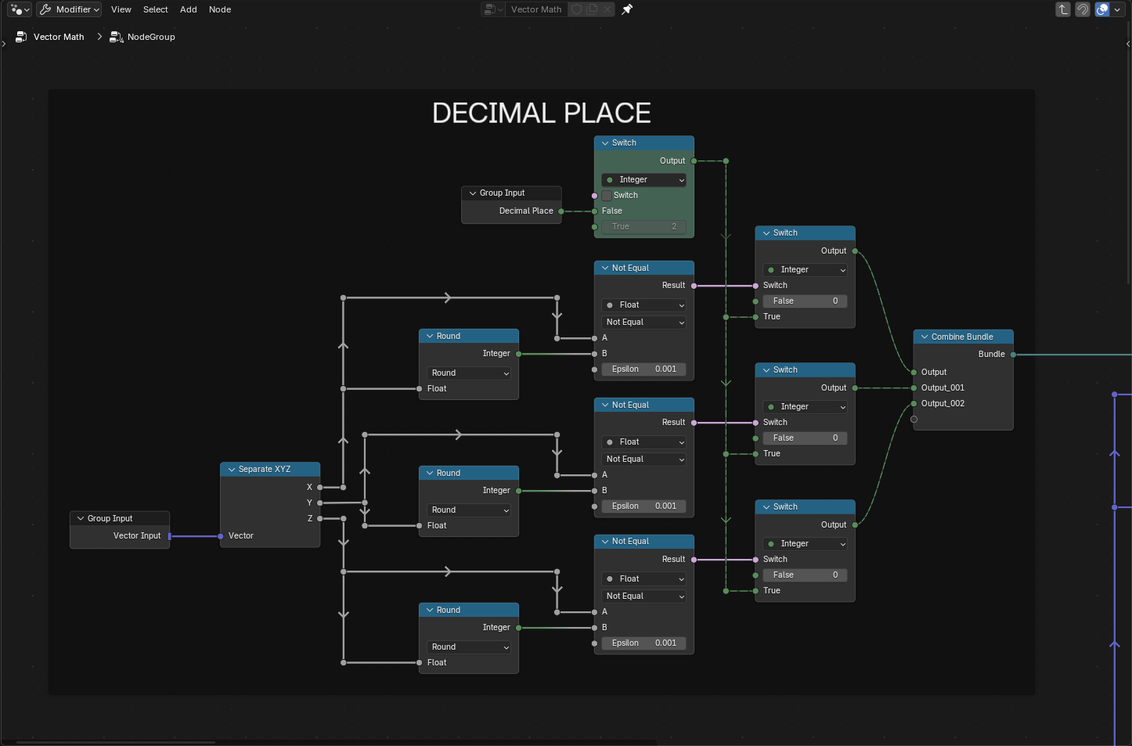The width and height of the screenshot is (1132, 746).
Task: Open the Node menu
Action: click(x=220, y=9)
